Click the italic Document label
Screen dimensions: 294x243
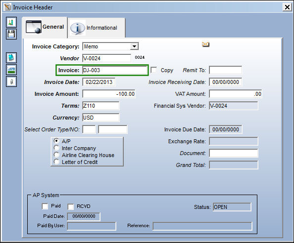point(193,153)
